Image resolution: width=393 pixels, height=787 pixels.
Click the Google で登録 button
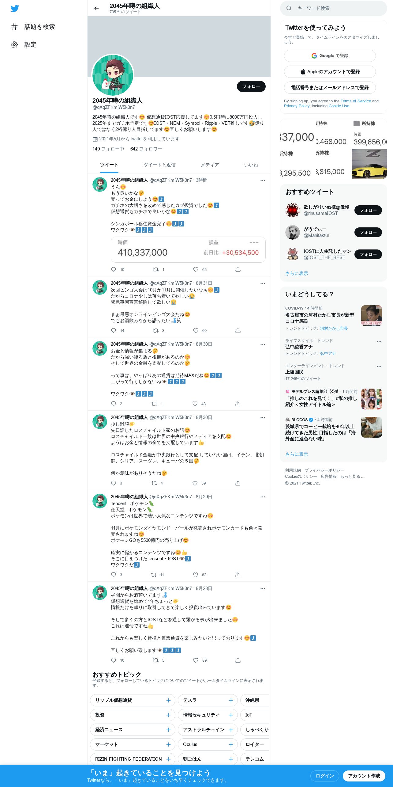click(x=330, y=56)
